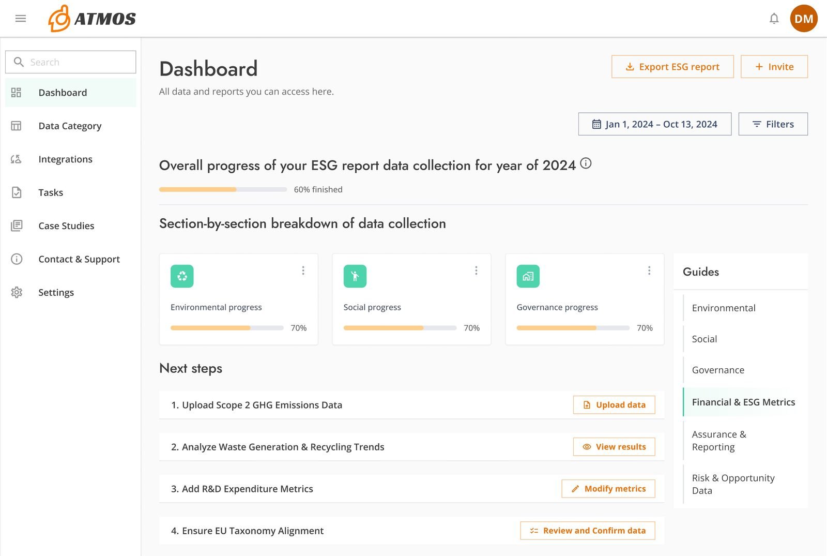827x556 pixels.
Task: Click the overall 60% progress bar
Action: (223, 190)
